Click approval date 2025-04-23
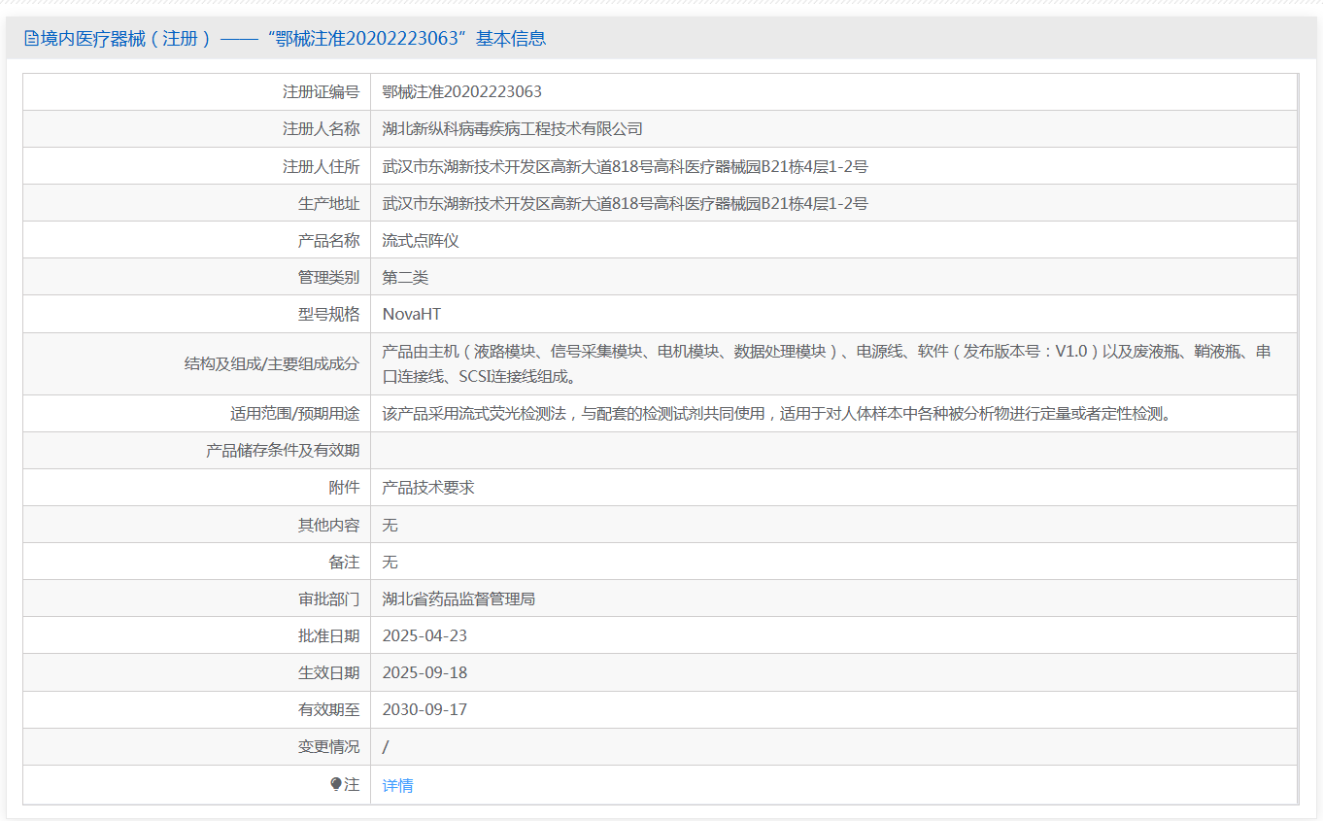 tap(425, 635)
